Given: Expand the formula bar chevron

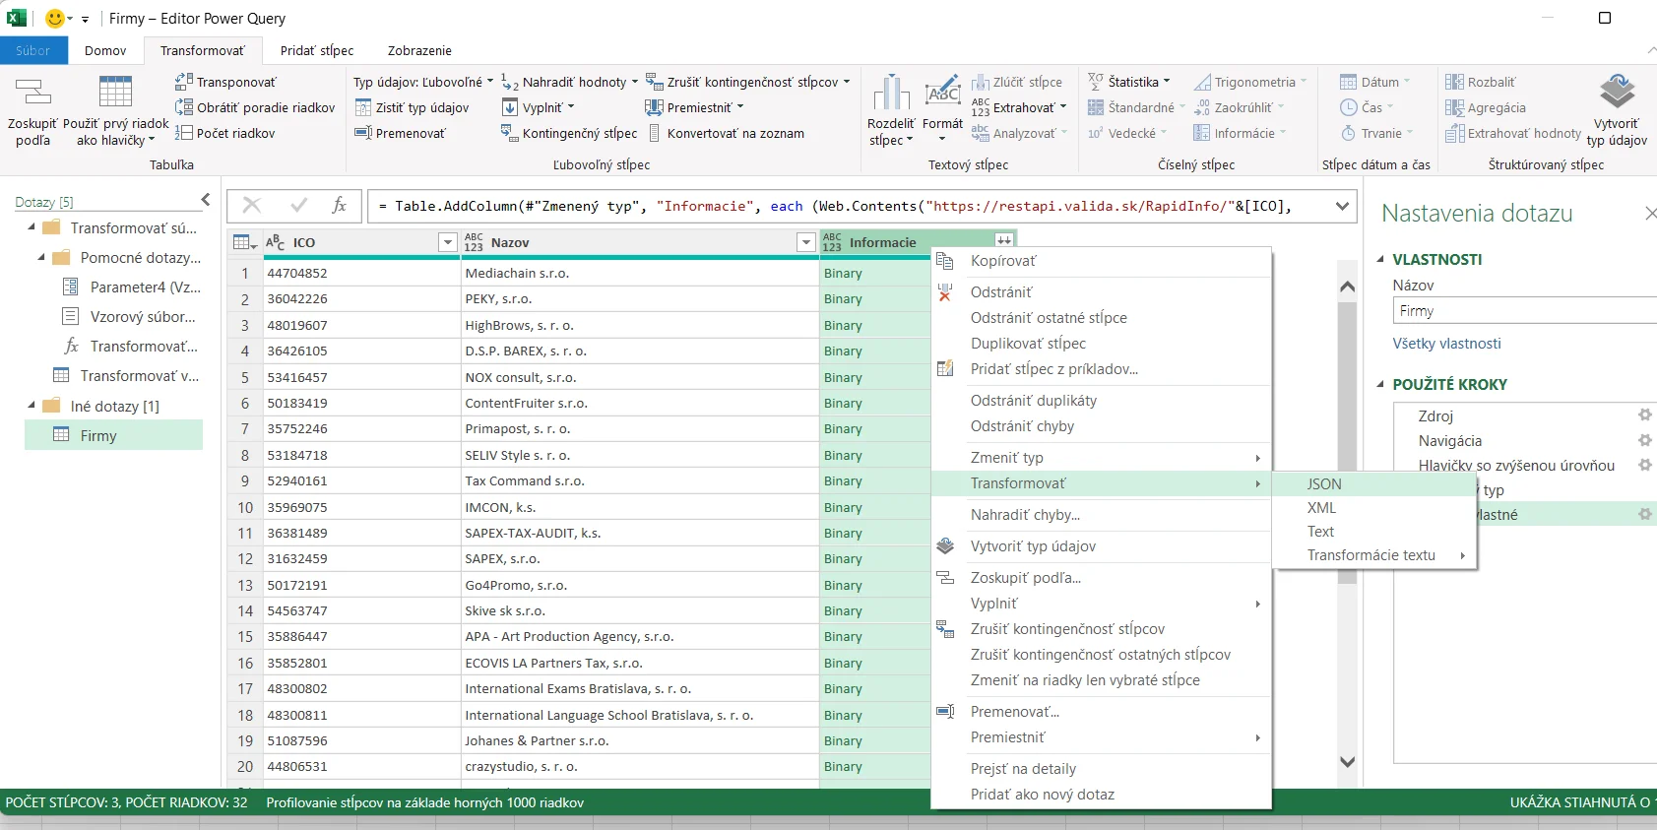Looking at the screenshot, I should (x=1342, y=206).
